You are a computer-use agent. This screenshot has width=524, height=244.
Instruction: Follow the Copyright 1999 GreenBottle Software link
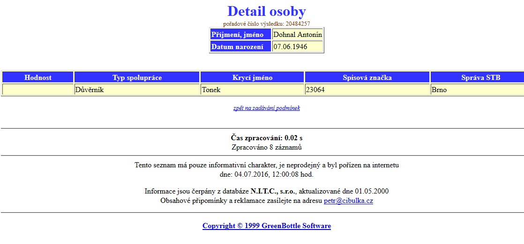(x=266, y=226)
